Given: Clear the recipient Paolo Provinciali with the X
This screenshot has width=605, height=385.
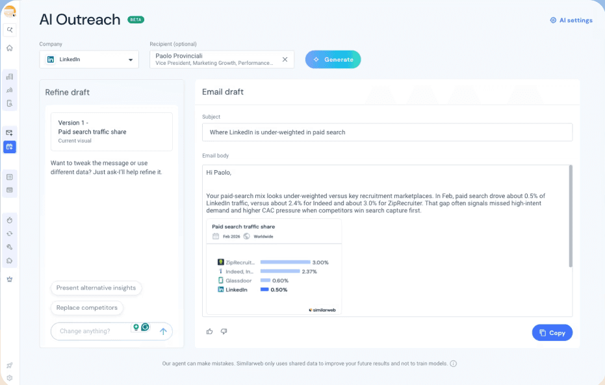Looking at the screenshot, I should coord(285,58).
